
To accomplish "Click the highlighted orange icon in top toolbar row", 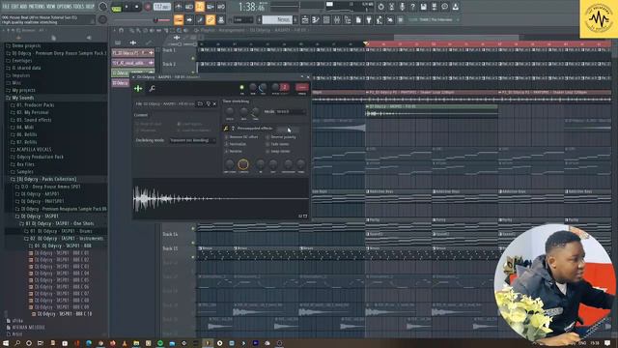I will point(200,7).
